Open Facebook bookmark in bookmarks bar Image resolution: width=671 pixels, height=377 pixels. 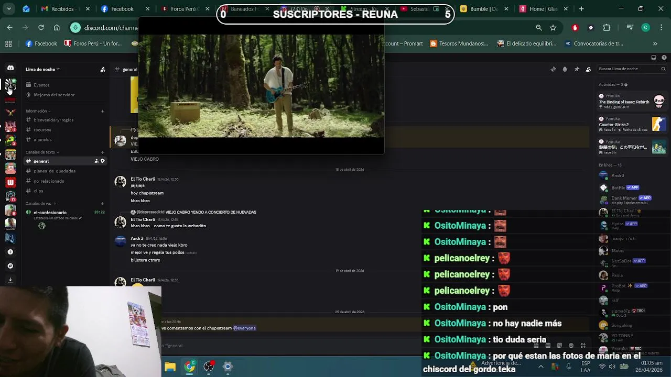coord(41,44)
